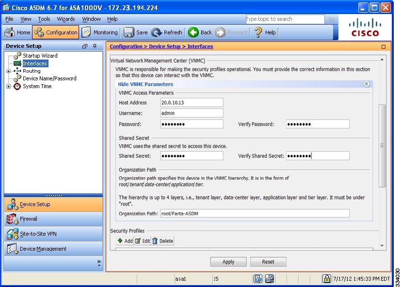This screenshot has width=401, height=287.
Task: Maximize the Interfaces content pane
Action: coord(384,47)
